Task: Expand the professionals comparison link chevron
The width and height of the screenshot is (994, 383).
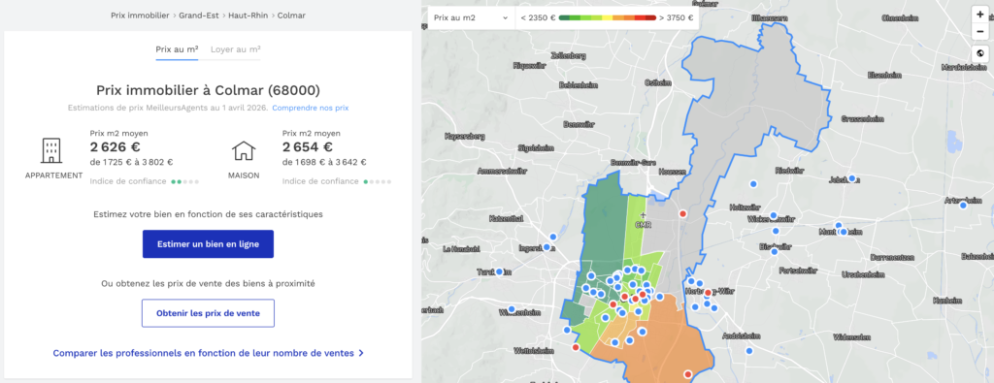Action: 361,353
